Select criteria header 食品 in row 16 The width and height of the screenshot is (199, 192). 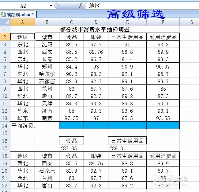click(71, 141)
